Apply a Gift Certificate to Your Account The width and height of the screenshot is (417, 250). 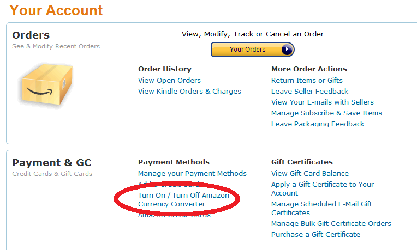323,188
